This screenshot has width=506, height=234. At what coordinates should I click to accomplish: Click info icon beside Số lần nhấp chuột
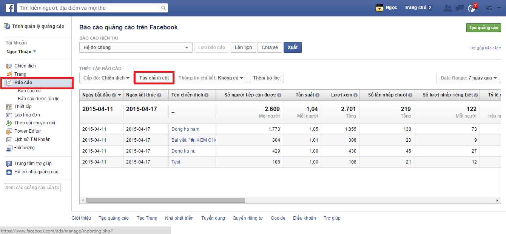click(x=411, y=95)
